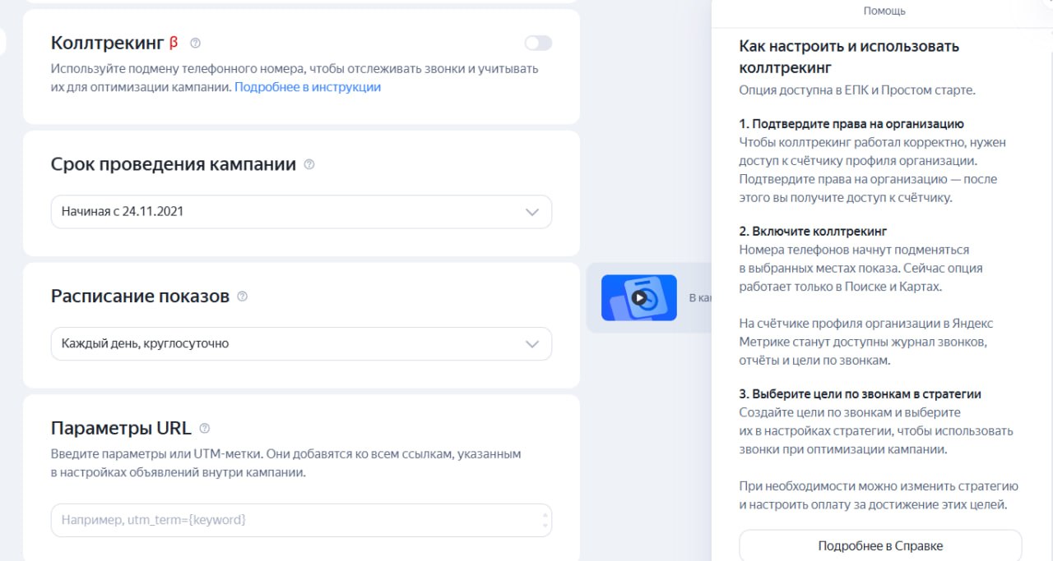Viewport: 1053px width, 561px height.
Task: Open help icon next to Срок проведения кампании
Action: click(x=309, y=164)
